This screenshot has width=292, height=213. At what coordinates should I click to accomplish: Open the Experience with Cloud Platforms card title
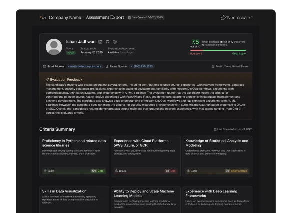(x=141, y=143)
